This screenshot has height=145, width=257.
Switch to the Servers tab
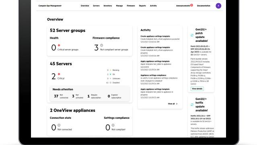(x=96, y=6)
